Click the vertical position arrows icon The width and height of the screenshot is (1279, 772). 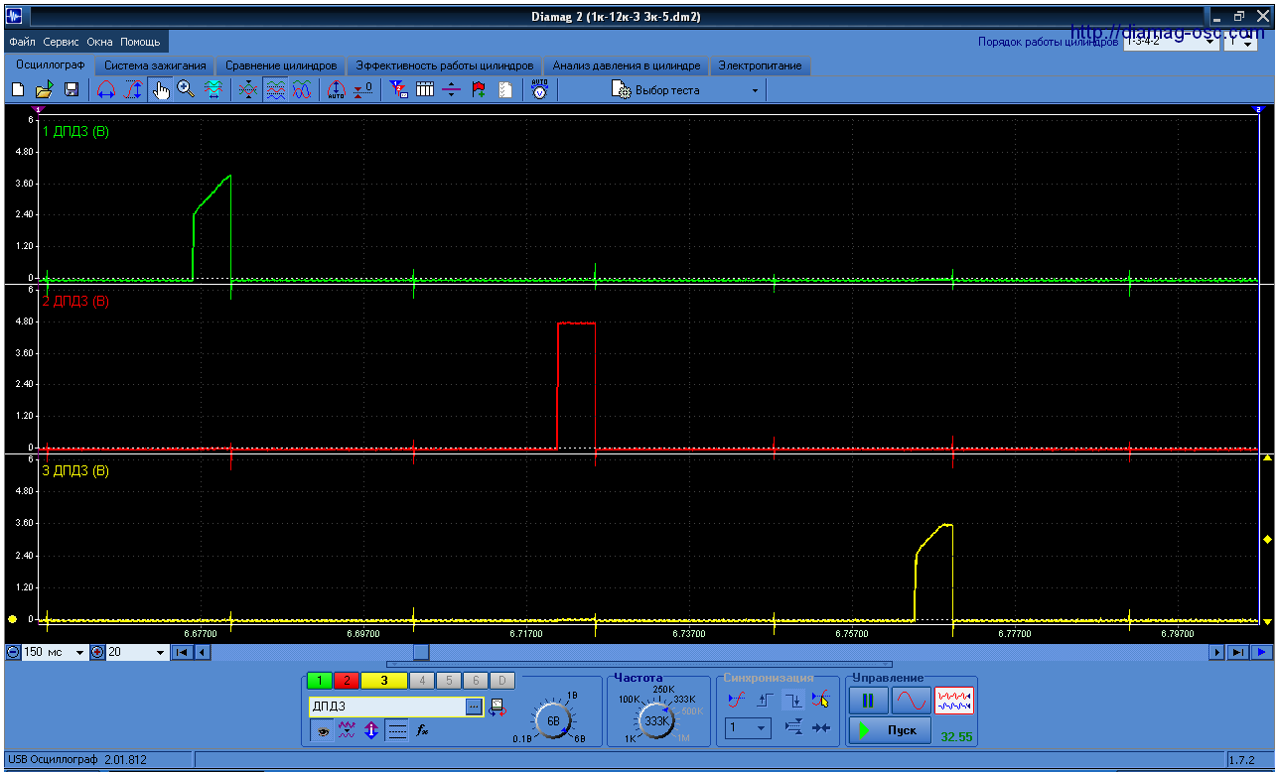pos(371,731)
